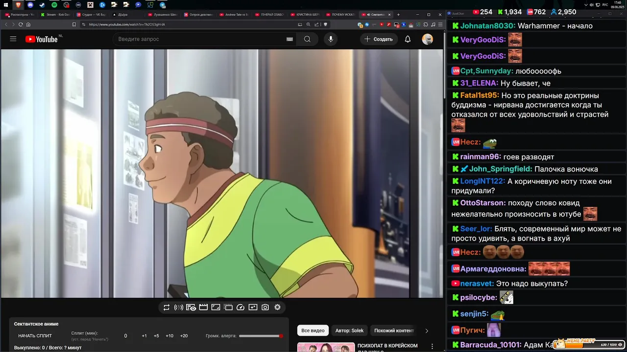This screenshot has width=627, height=352.
Task: Open YouTube notifications bell
Action: coord(408,39)
